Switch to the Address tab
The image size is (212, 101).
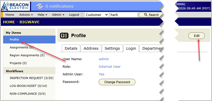click(91, 48)
